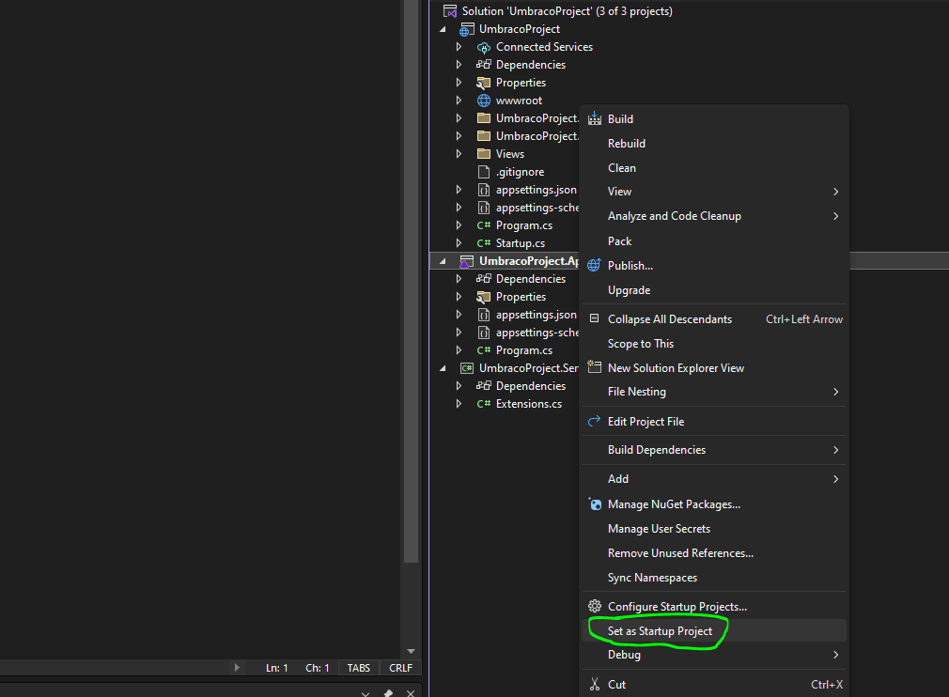This screenshot has height=697, width=949.
Task: Click the JSON icon beside first appsettings.json
Action: (x=484, y=190)
